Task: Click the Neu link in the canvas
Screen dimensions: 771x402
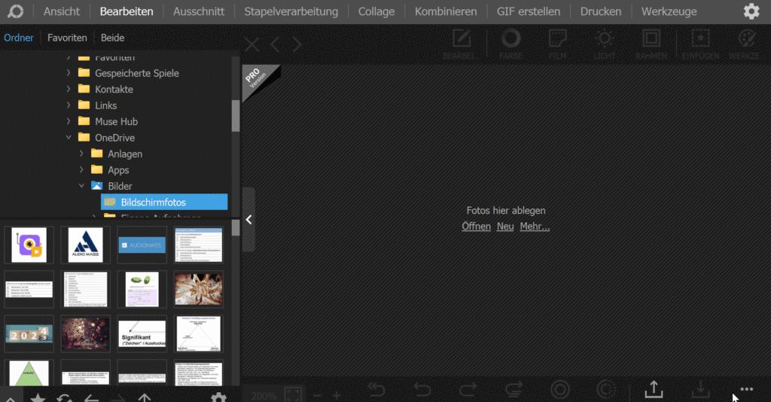Action: (505, 227)
